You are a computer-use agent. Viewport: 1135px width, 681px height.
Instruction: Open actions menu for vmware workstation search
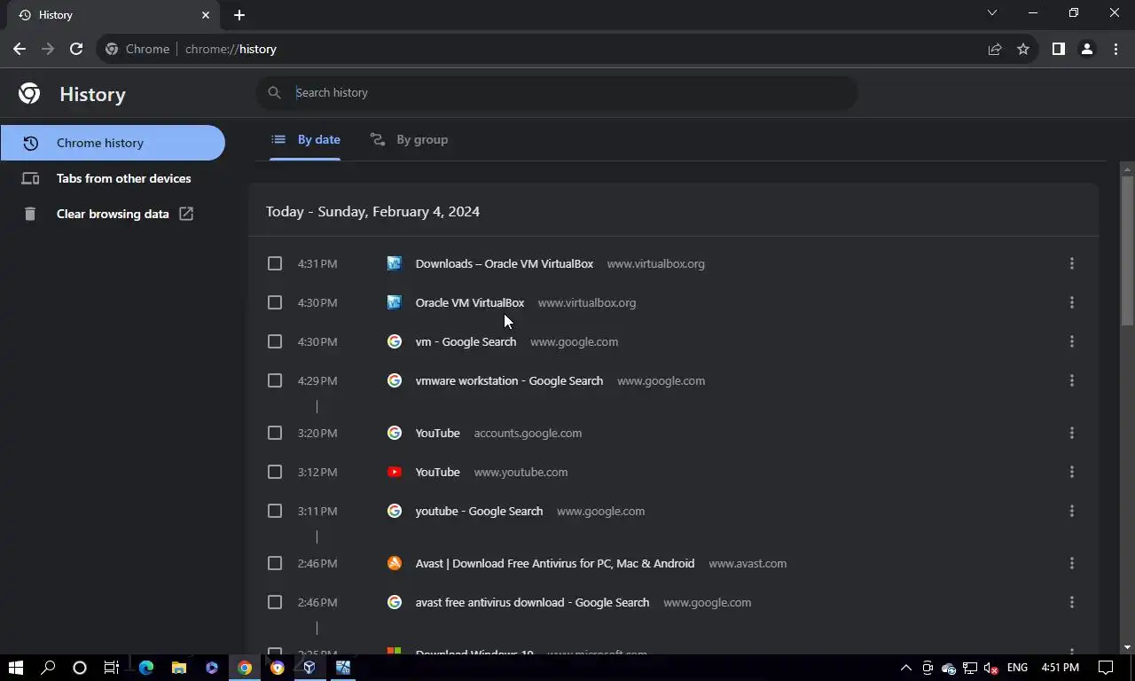1072,380
